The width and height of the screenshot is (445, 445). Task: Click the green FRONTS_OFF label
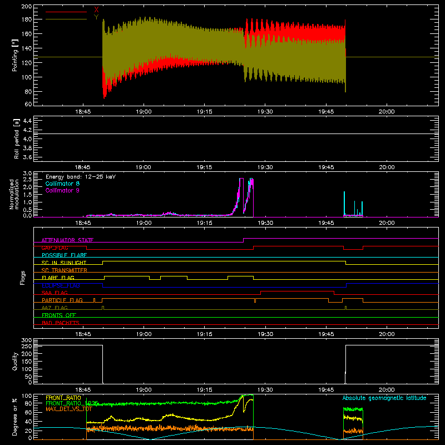coord(59,315)
